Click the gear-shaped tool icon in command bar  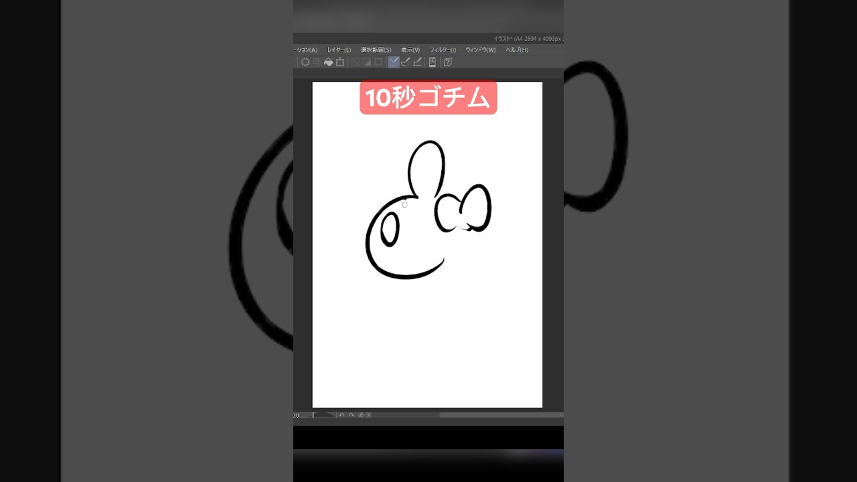305,62
